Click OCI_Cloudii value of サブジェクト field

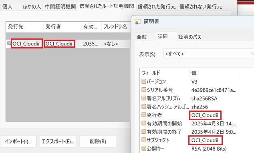(205, 140)
